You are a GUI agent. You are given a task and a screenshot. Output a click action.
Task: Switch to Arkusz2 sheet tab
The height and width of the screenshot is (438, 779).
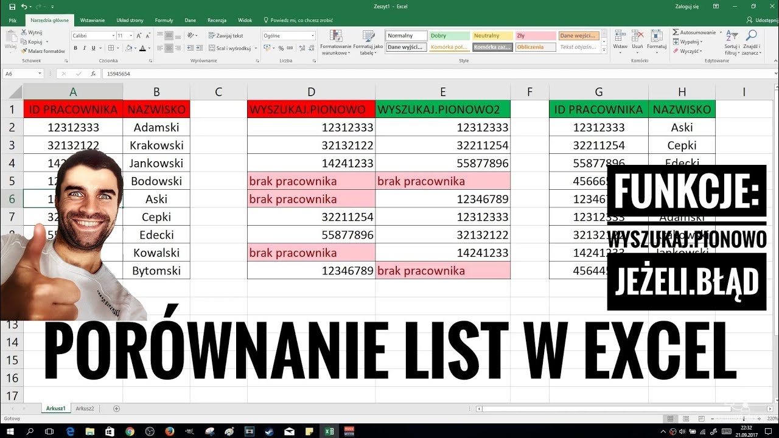(x=85, y=409)
